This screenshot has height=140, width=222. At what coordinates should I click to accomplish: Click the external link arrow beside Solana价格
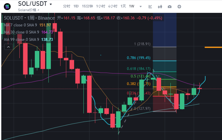click(38, 11)
